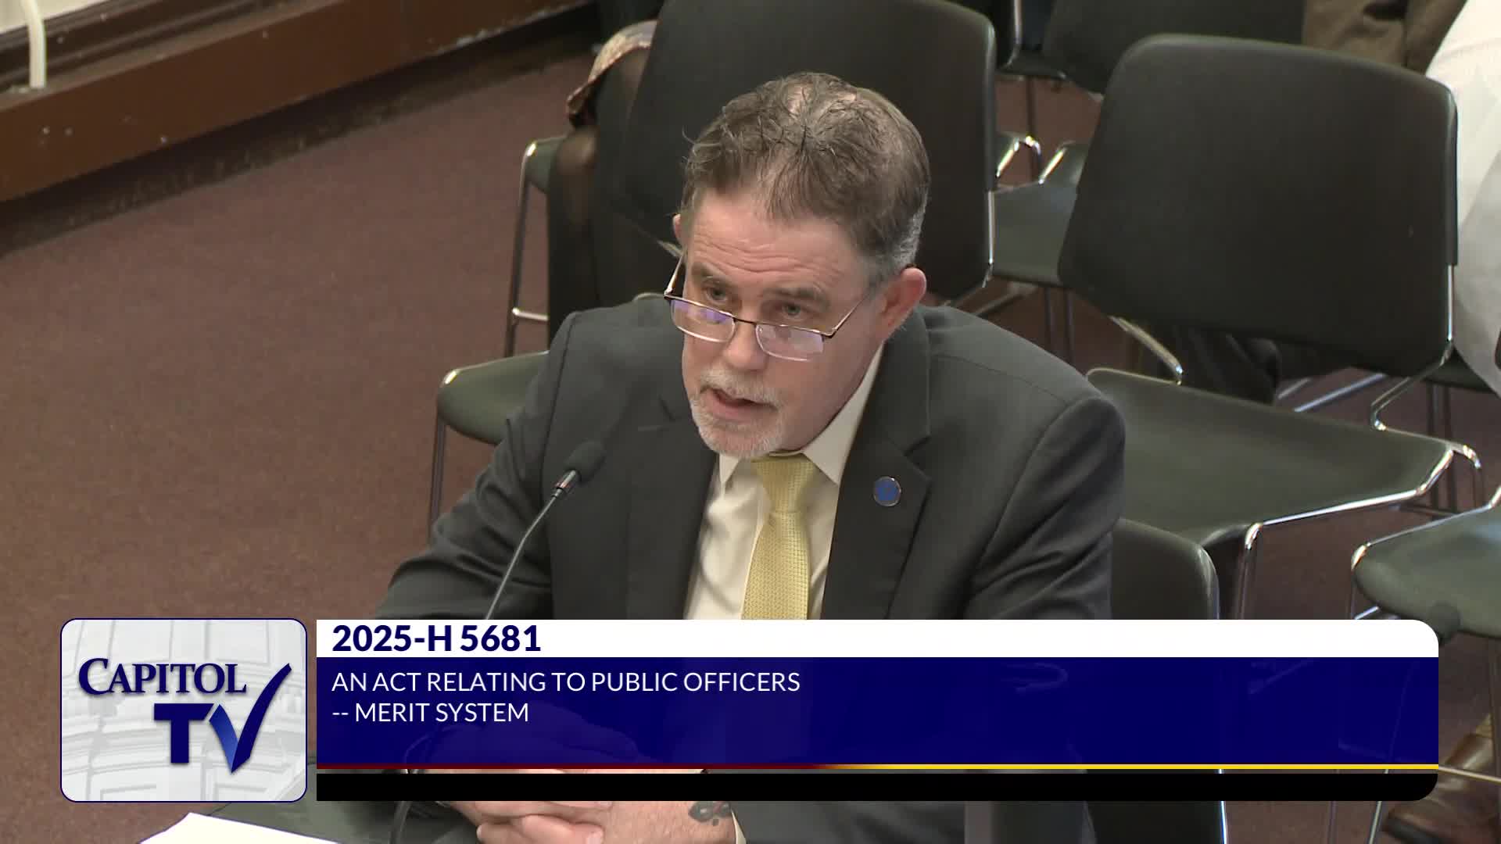The width and height of the screenshot is (1501, 844).
Task: Click the white header strip beside bill number
Action: click(977, 639)
